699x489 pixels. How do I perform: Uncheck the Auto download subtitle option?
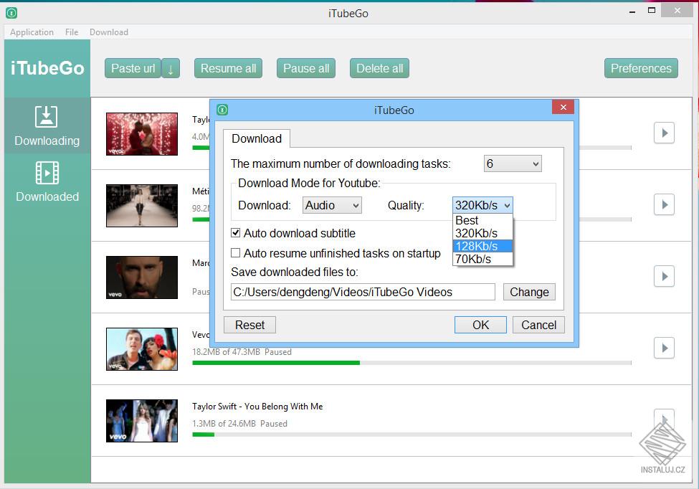point(235,233)
